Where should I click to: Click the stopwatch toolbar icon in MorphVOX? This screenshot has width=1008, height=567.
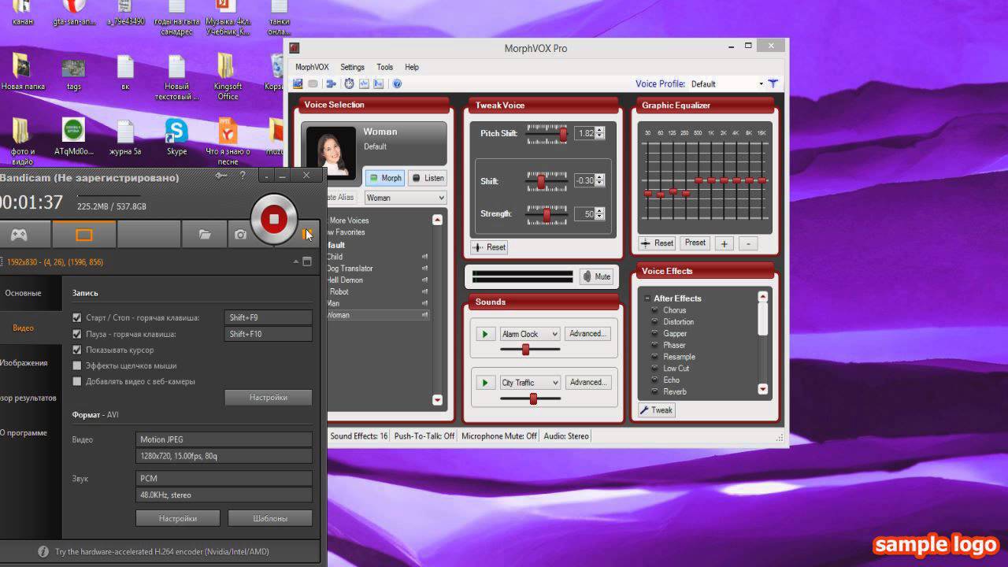349,83
